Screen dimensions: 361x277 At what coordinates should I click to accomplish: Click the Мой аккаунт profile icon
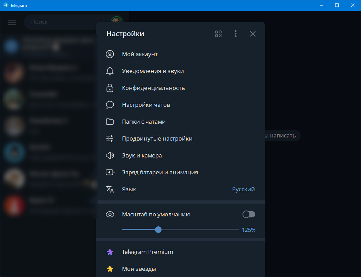[110, 54]
